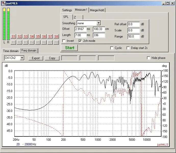This screenshot has height=153, width=176.
Task: Click the Export button
Action: click(x=36, y=58)
